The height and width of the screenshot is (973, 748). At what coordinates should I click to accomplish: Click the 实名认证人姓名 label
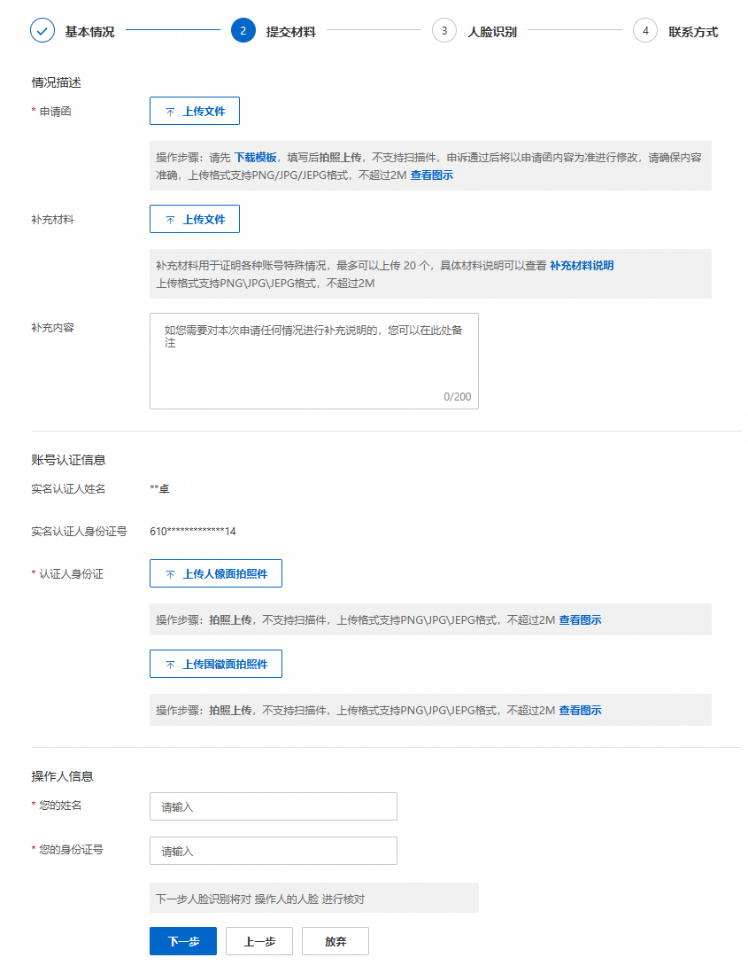pos(68,489)
